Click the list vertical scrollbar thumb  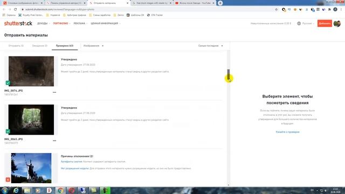pyautogui.click(x=229, y=74)
